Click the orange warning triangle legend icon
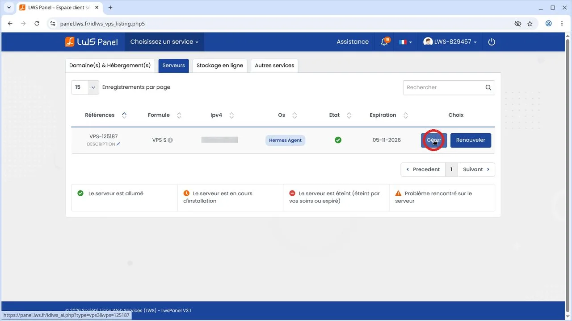This screenshot has width=572, height=321. tap(398, 193)
